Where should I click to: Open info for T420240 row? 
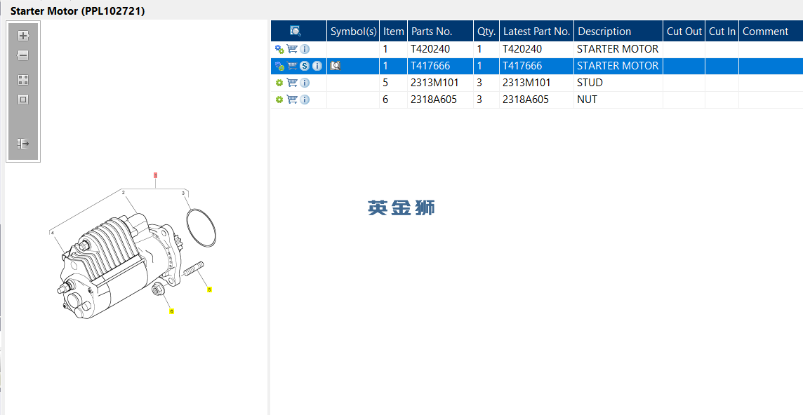(305, 49)
